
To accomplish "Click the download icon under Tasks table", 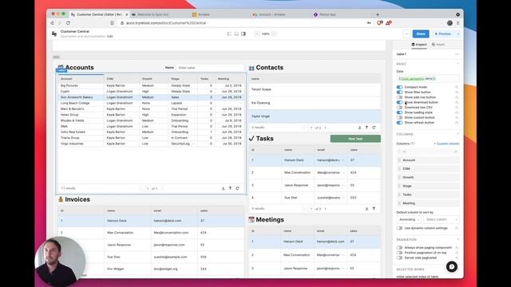I will click(366, 209).
